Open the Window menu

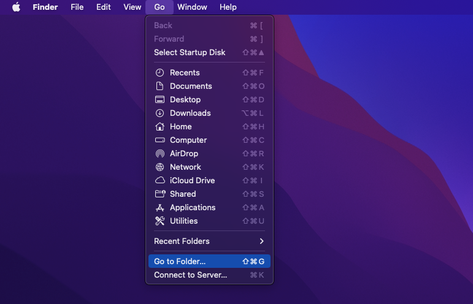click(192, 7)
